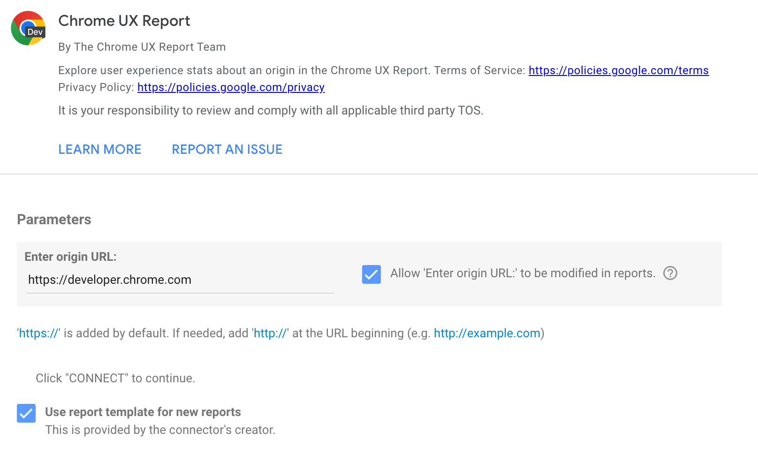Click REPORT AN ISSUE
The image size is (758, 455).
[227, 149]
